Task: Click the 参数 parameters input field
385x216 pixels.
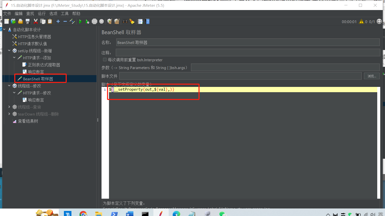Action: (285, 67)
